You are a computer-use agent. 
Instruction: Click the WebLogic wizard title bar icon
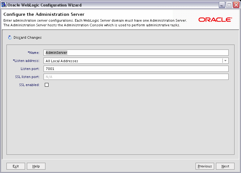tap(4, 5)
